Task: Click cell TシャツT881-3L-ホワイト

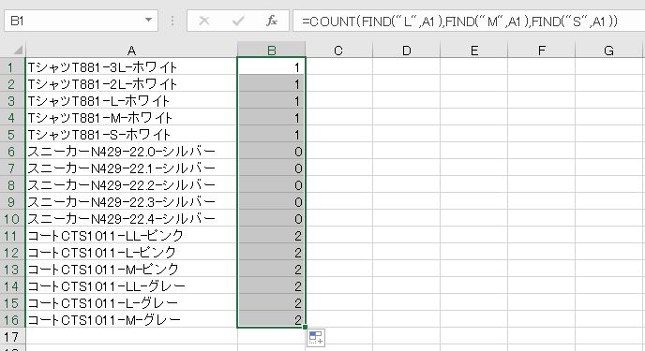Action: 131,66
